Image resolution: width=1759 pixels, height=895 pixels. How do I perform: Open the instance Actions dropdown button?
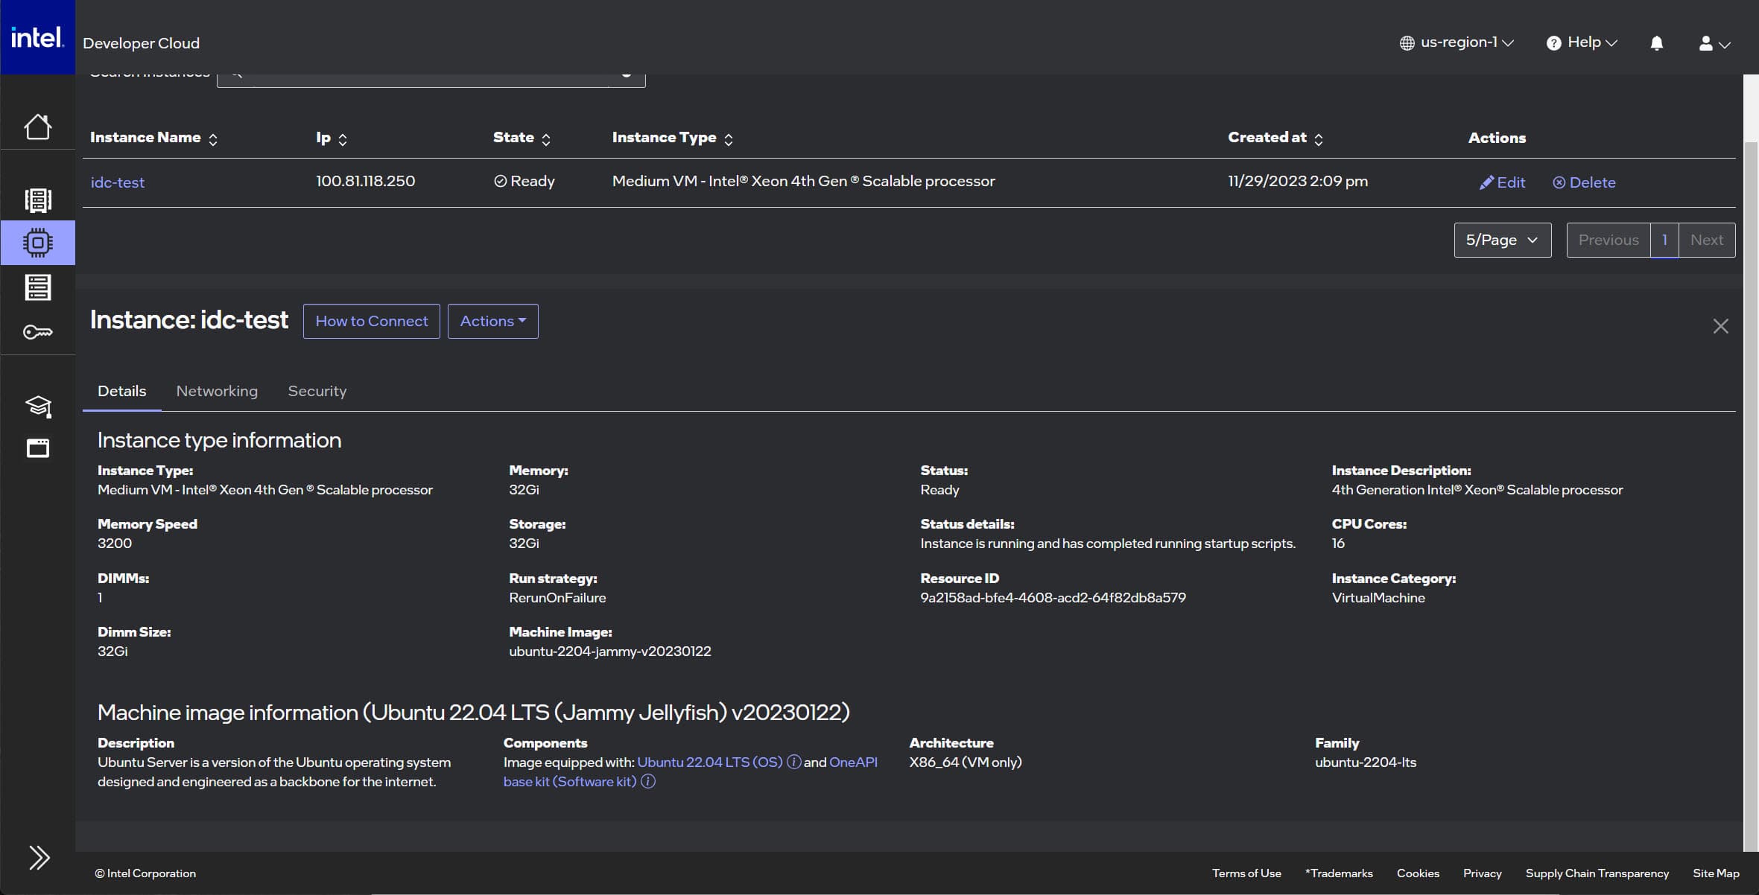tap(492, 321)
